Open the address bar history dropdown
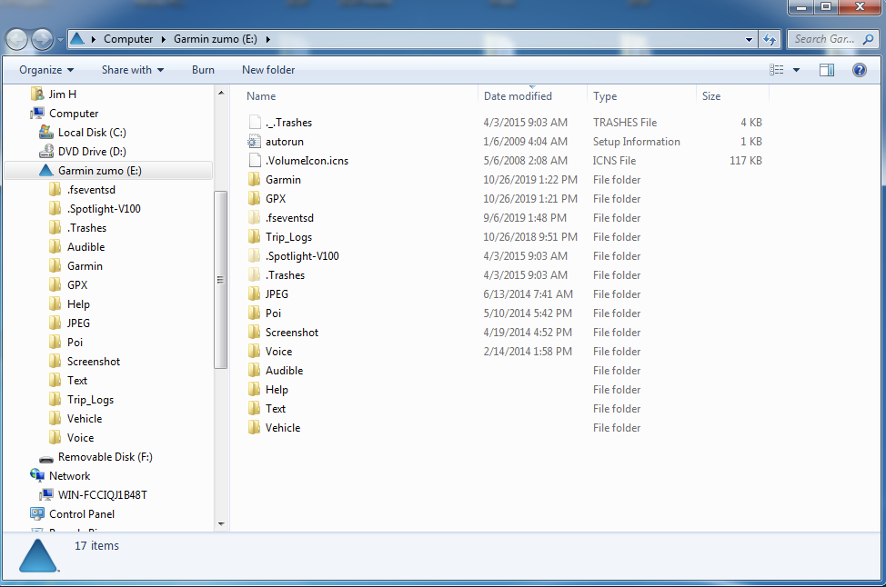The image size is (886, 587). click(x=749, y=39)
